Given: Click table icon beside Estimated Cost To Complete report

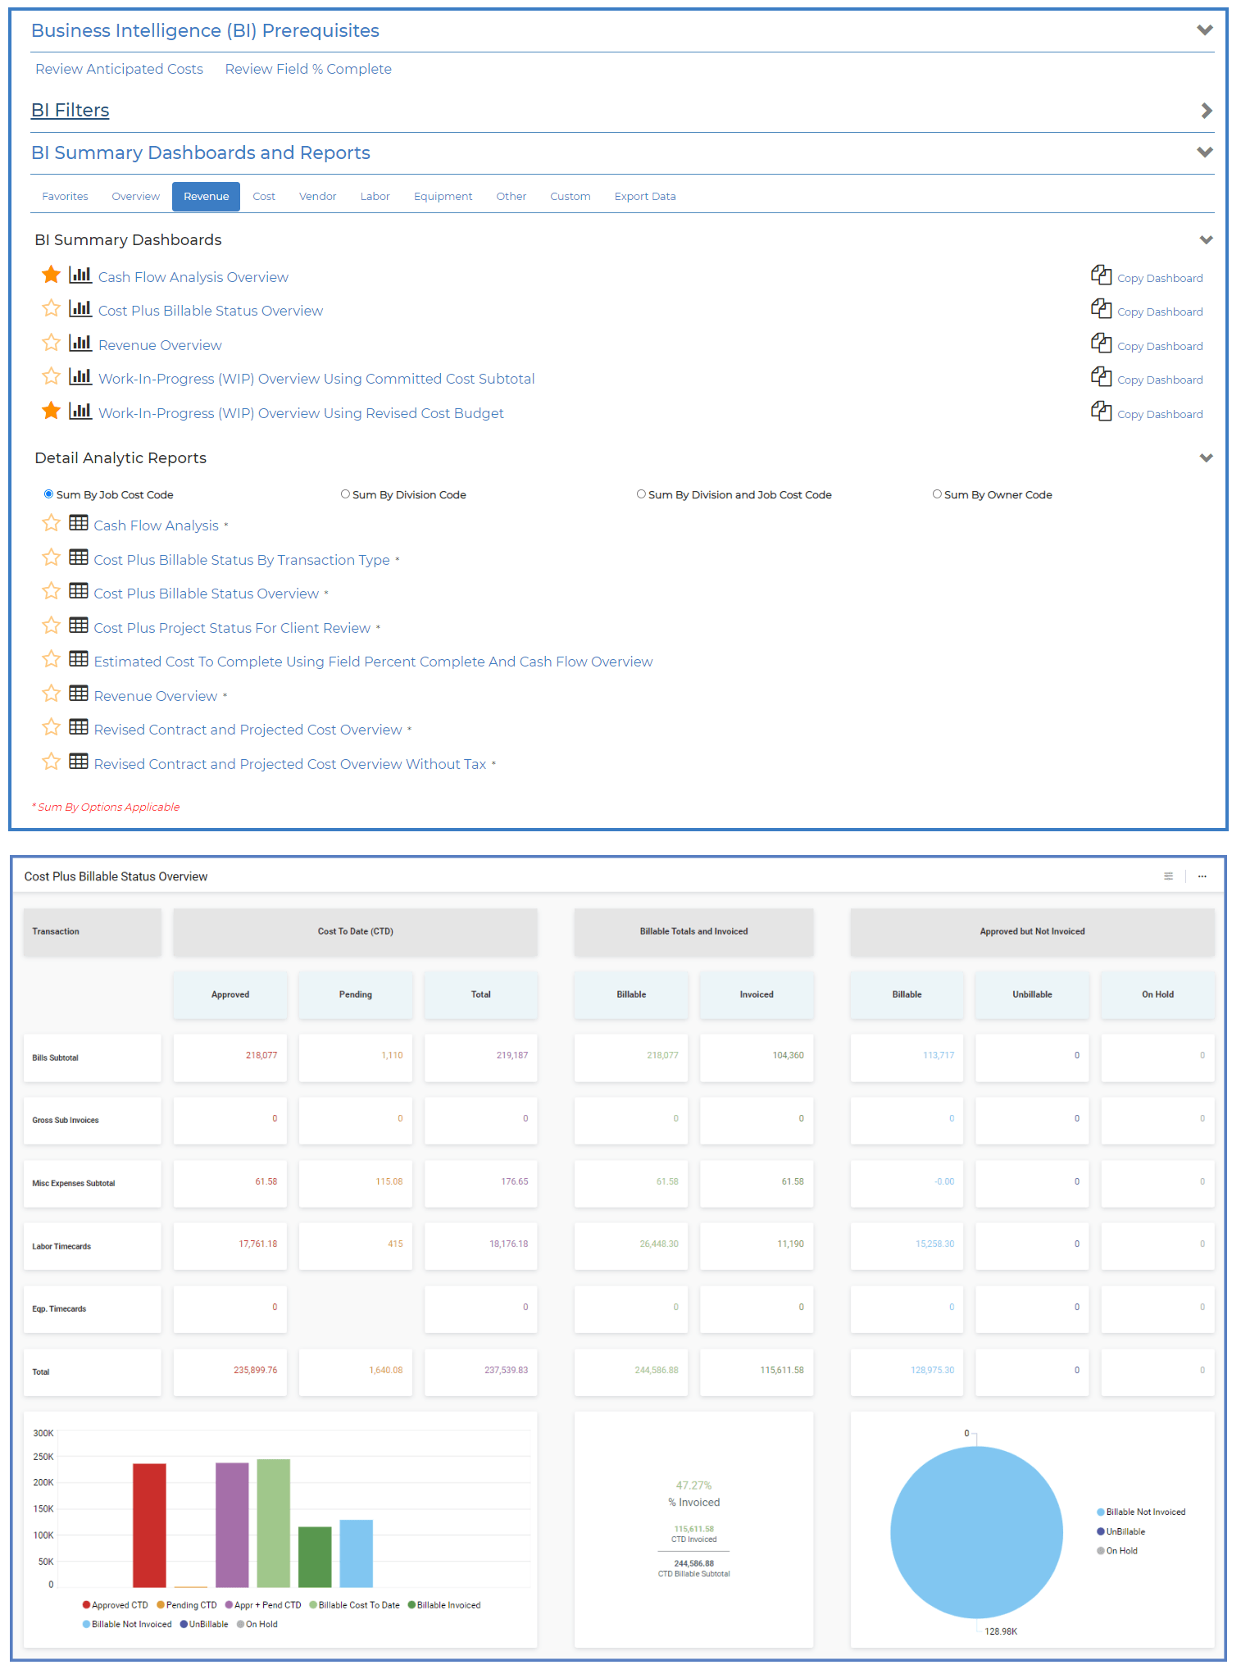Looking at the screenshot, I should (79, 659).
